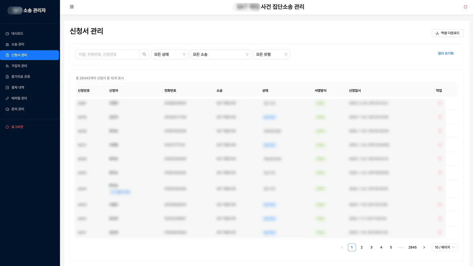Switch to page 5

pyautogui.click(x=391, y=247)
